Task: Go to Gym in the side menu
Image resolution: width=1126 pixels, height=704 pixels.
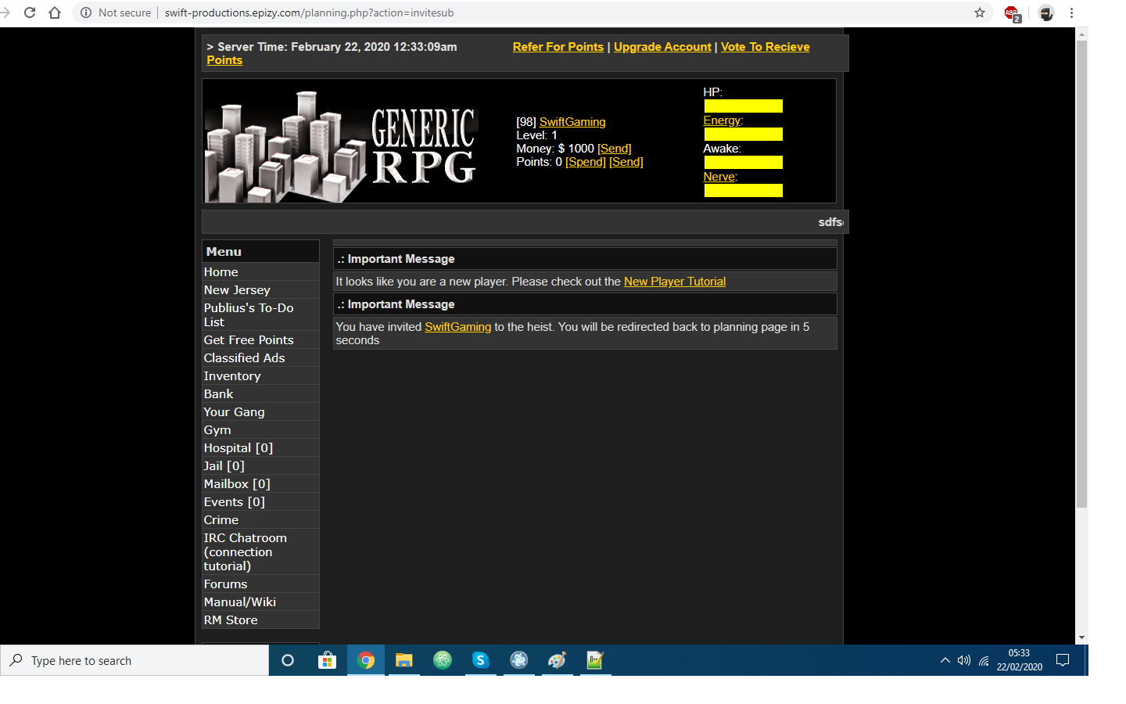Action: pyautogui.click(x=217, y=430)
